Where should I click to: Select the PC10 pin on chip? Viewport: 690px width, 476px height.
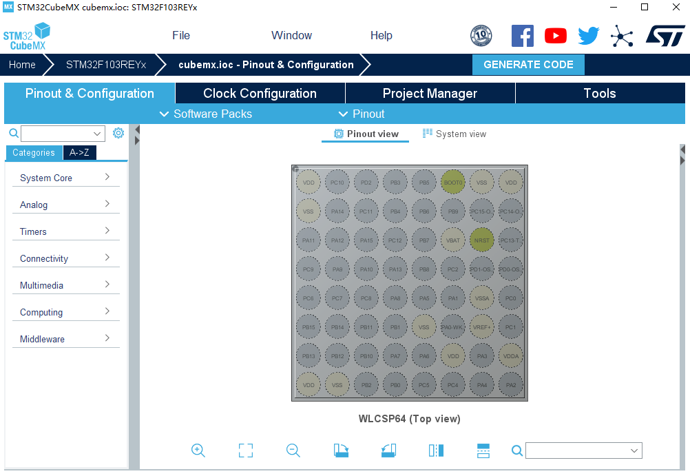[x=337, y=183]
